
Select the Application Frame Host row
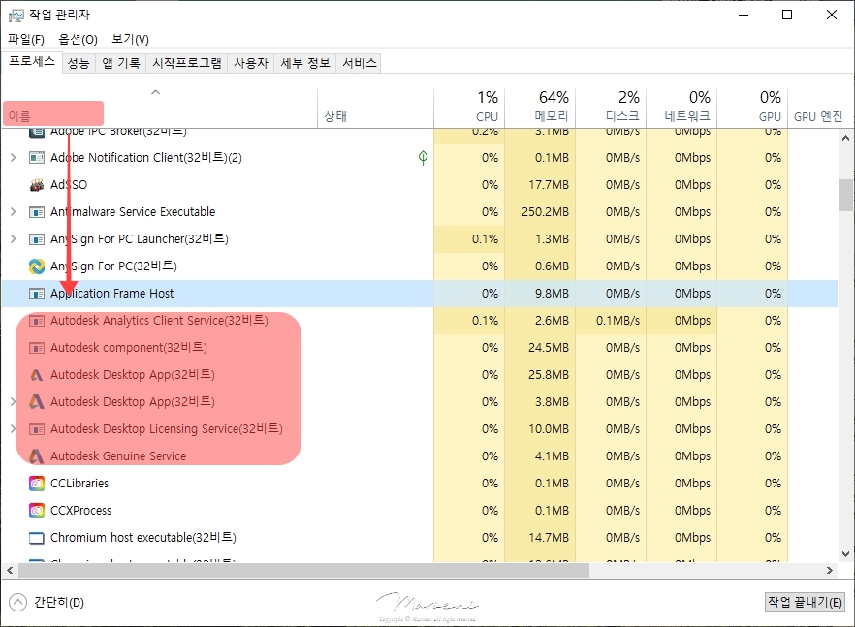420,294
